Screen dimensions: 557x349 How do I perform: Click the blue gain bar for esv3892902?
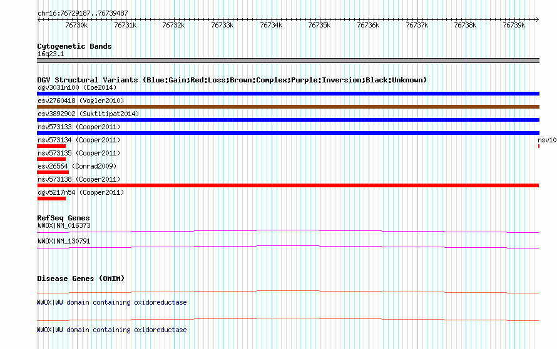[288, 120]
